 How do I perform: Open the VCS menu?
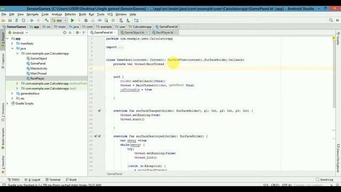pyautogui.click(x=110, y=14)
